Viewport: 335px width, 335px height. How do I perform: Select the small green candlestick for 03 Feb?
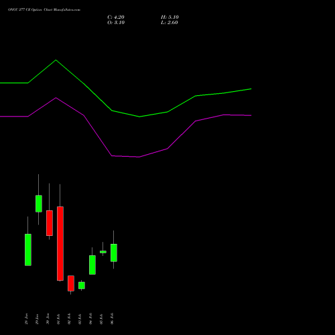tap(82, 285)
